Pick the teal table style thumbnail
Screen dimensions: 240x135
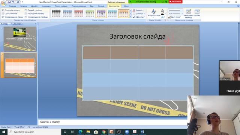(x=112, y=13)
